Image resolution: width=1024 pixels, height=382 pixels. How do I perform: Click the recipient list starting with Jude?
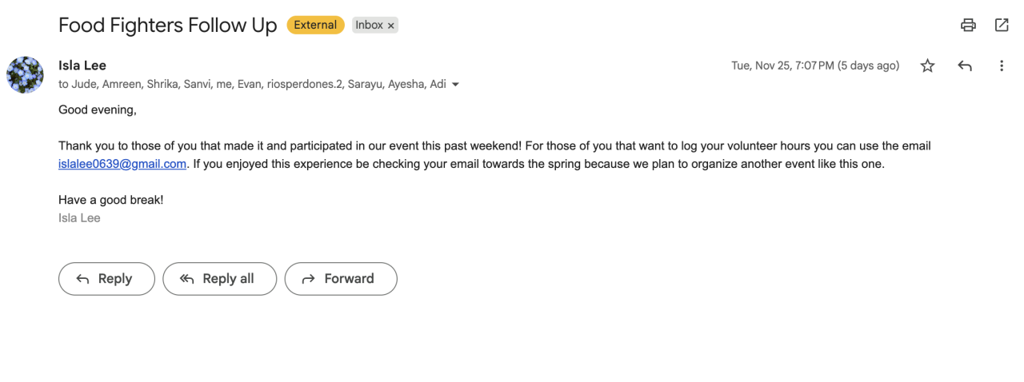pyautogui.click(x=252, y=84)
